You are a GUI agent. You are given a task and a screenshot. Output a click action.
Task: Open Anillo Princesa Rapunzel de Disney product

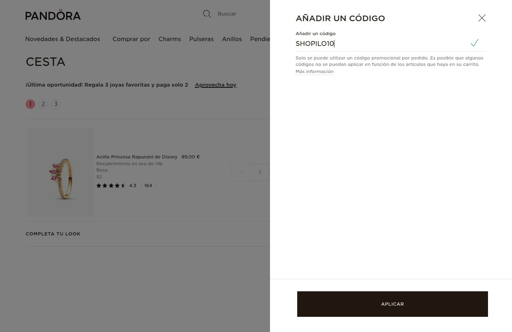(137, 157)
